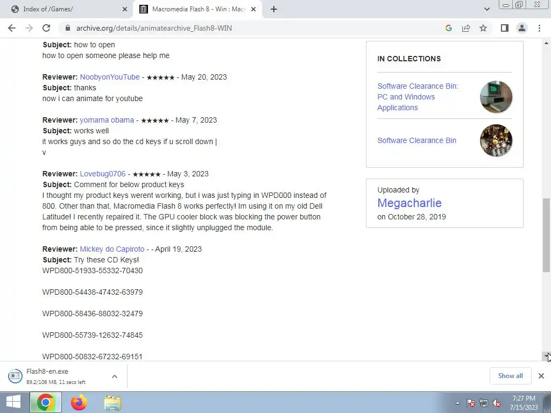The width and height of the screenshot is (551, 413).
Task: View site info via the padlock icon
Action: pos(68,28)
